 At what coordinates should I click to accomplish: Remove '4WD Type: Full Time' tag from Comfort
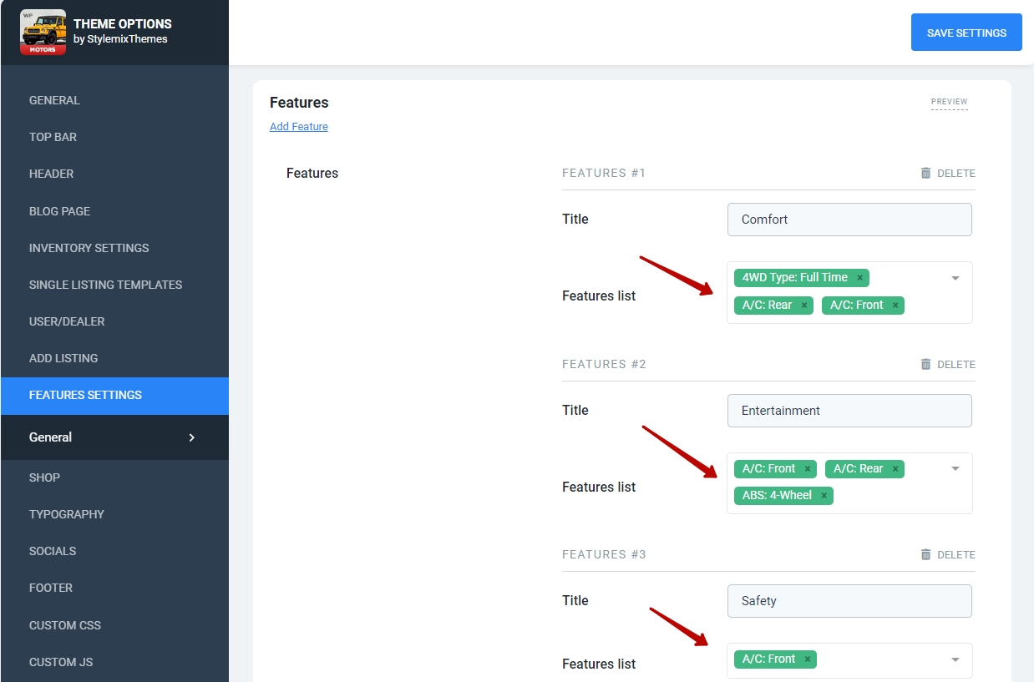point(859,278)
